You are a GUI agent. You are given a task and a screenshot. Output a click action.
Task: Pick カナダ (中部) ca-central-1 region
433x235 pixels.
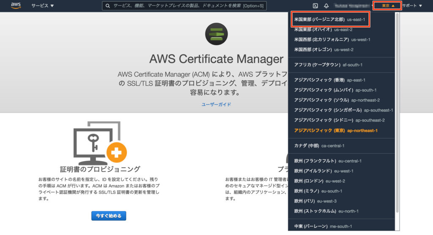click(319, 146)
